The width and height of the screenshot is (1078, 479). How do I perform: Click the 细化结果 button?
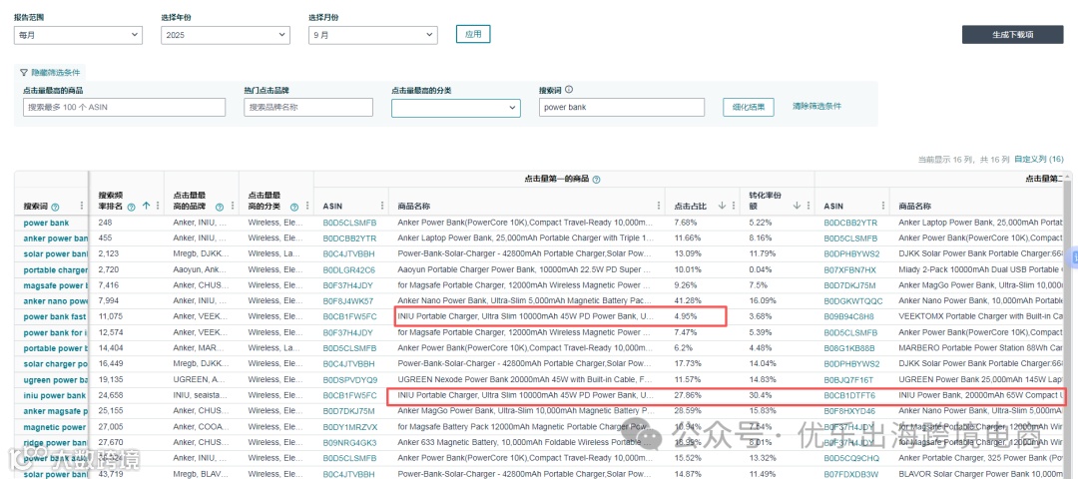coord(749,107)
